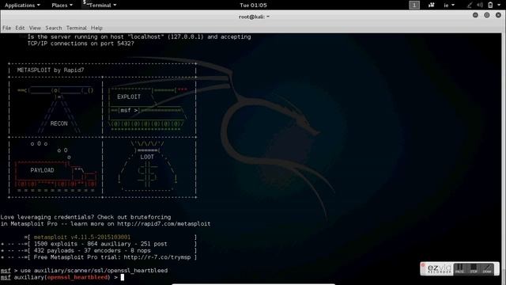
Task: Click the ezvid recorder Stop button
Action: [474, 268]
